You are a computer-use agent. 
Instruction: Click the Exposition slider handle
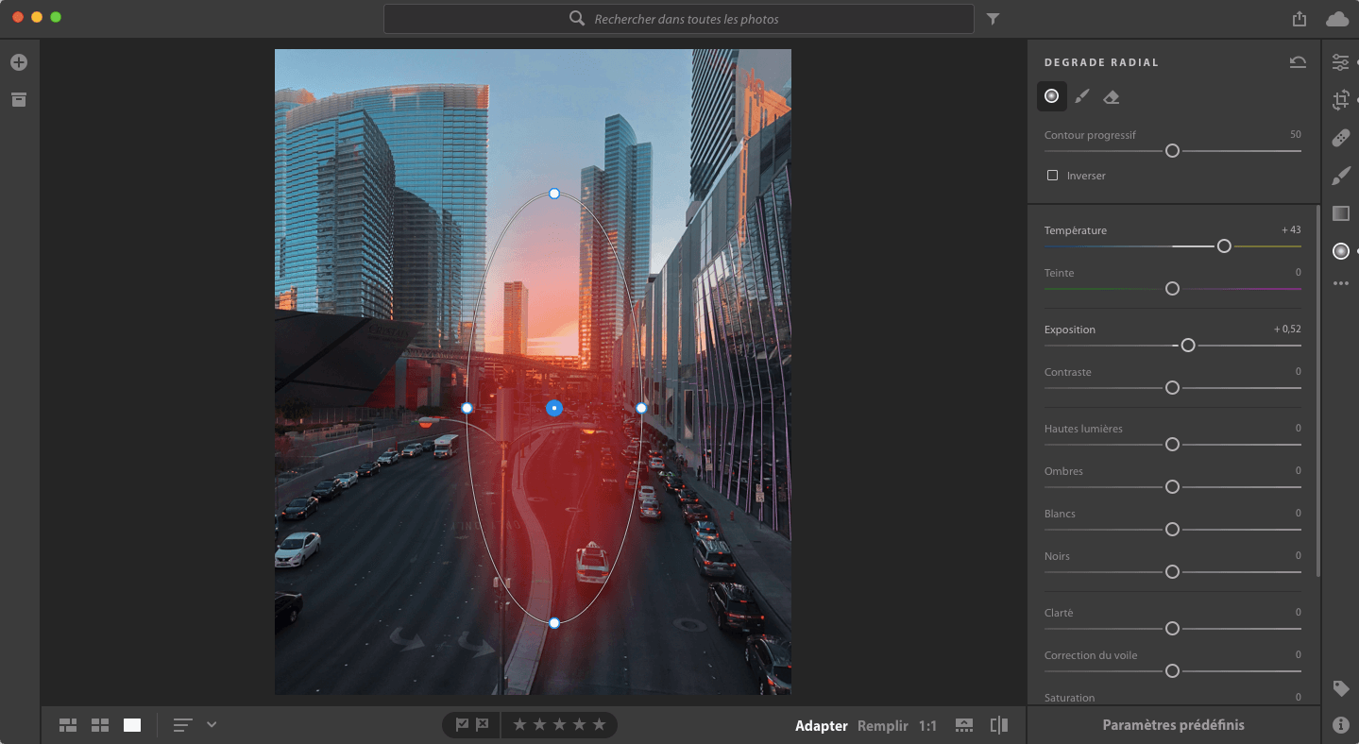tap(1188, 346)
